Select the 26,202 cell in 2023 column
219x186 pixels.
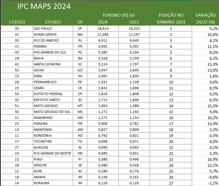pyautogui.click(x=134, y=29)
